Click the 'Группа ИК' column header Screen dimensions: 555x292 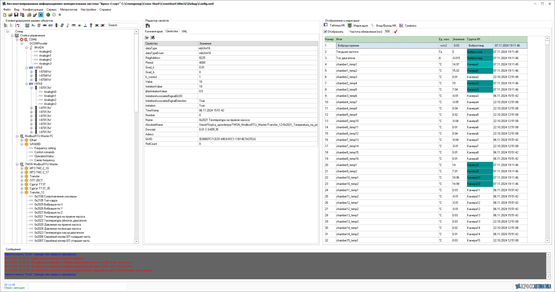pos(480,39)
